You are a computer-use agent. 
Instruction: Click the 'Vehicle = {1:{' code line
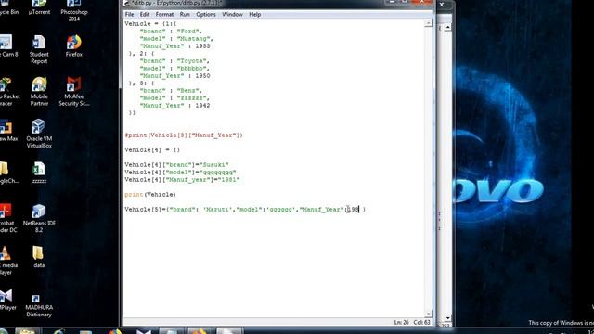150,24
